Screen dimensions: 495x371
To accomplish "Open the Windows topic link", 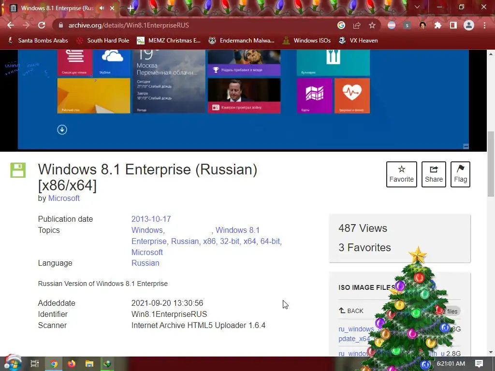I will point(147,230).
